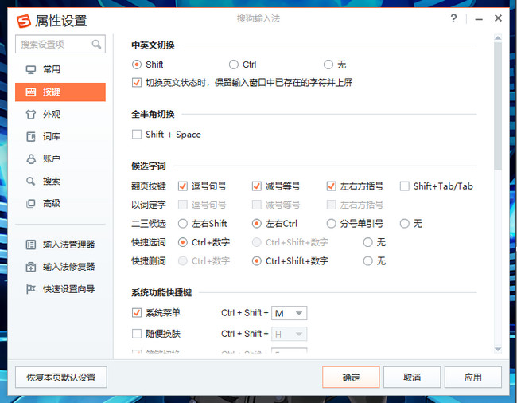Confirm with the 确定 button
The image size is (517, 403).
[351, 378]
